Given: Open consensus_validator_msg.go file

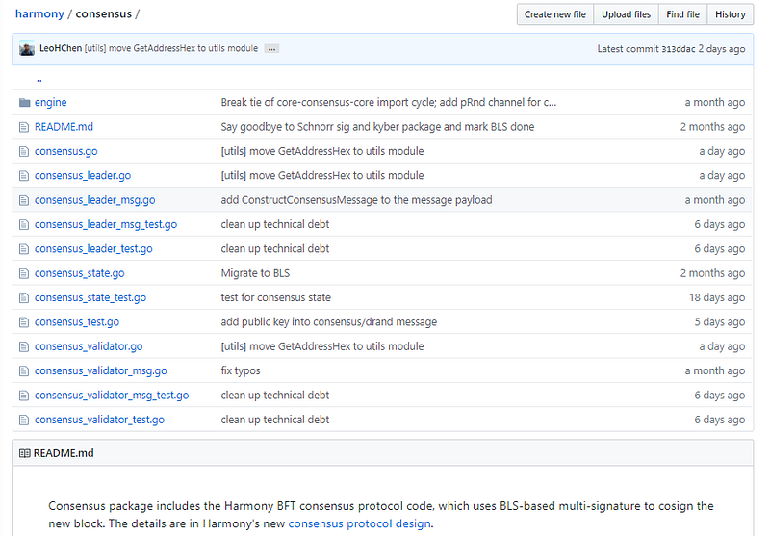Looking at the screenshot, I should click(x=100, y=370).
